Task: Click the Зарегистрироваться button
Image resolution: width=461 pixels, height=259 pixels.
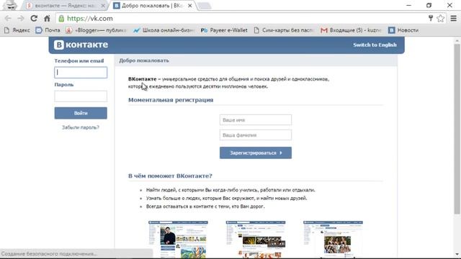Action: (256, 153)
